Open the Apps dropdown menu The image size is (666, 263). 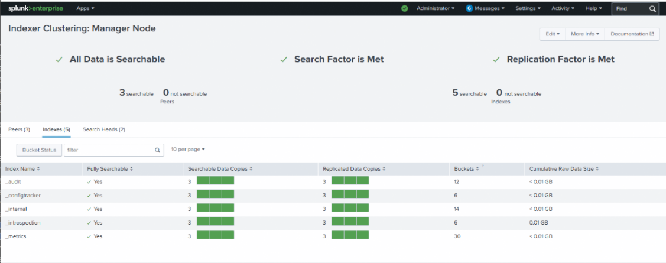[85, 8]
